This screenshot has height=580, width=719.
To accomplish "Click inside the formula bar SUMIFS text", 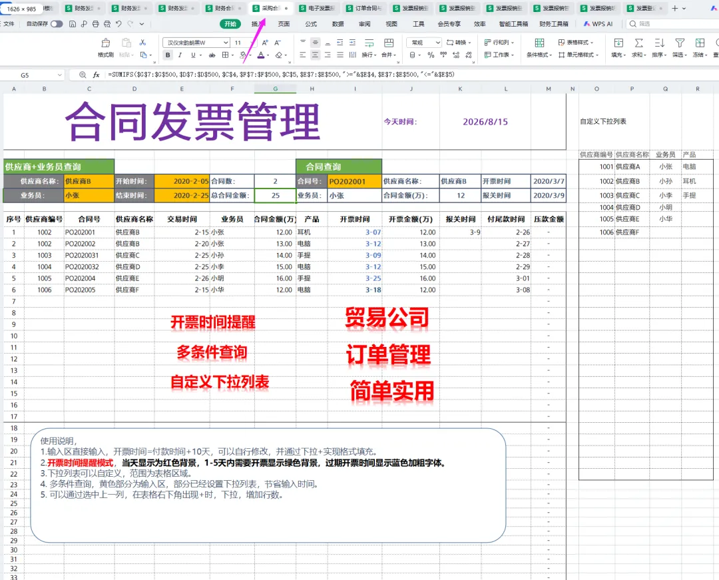I will tap(281, 75).
